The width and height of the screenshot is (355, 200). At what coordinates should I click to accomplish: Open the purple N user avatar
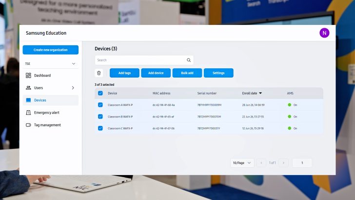point(324,33)
